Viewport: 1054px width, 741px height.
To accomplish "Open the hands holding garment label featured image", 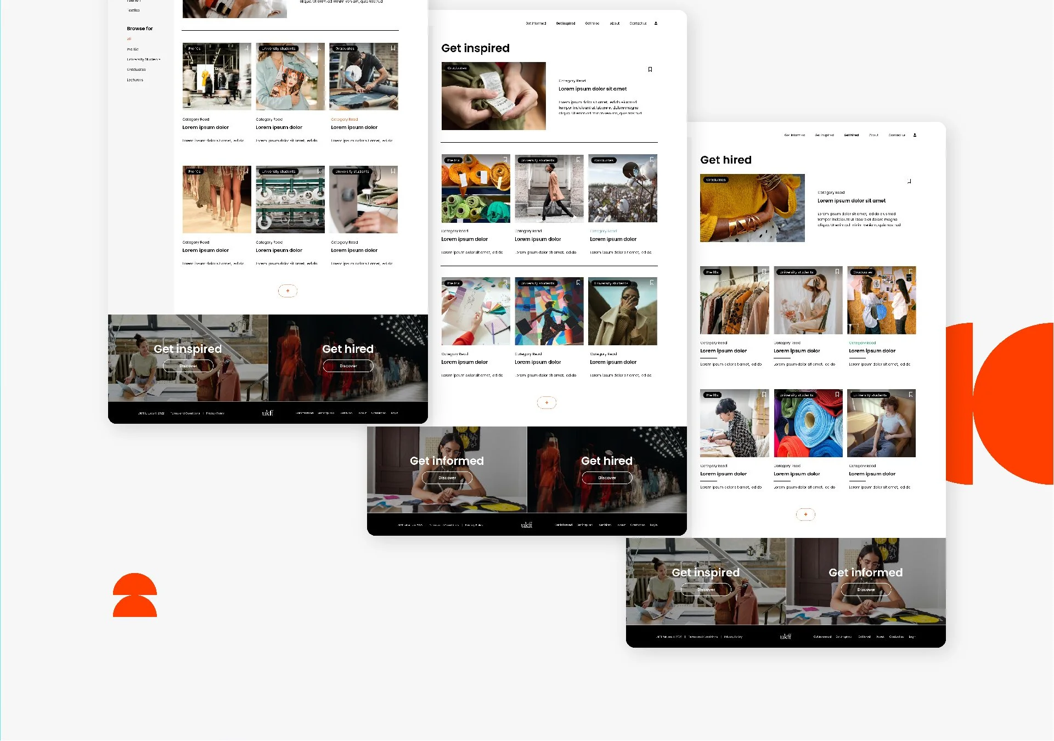I will coord(494,96).
